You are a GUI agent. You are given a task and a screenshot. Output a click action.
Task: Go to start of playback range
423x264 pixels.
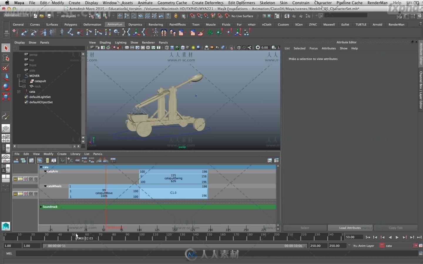[x=368, y=237]
